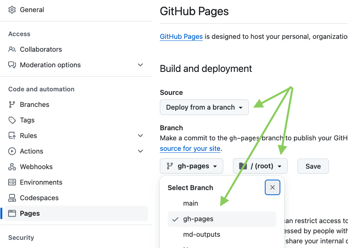The image size is (348, 248).
Task: Select the Branches icon in the sidebar
Action: tap(12, 105)
